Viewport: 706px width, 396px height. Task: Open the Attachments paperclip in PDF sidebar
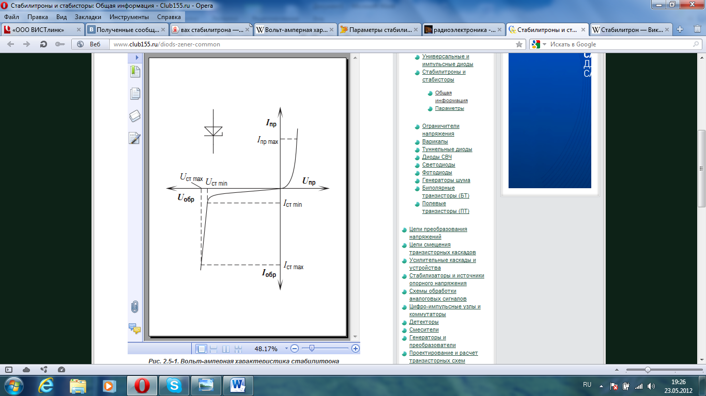[135, 307]
